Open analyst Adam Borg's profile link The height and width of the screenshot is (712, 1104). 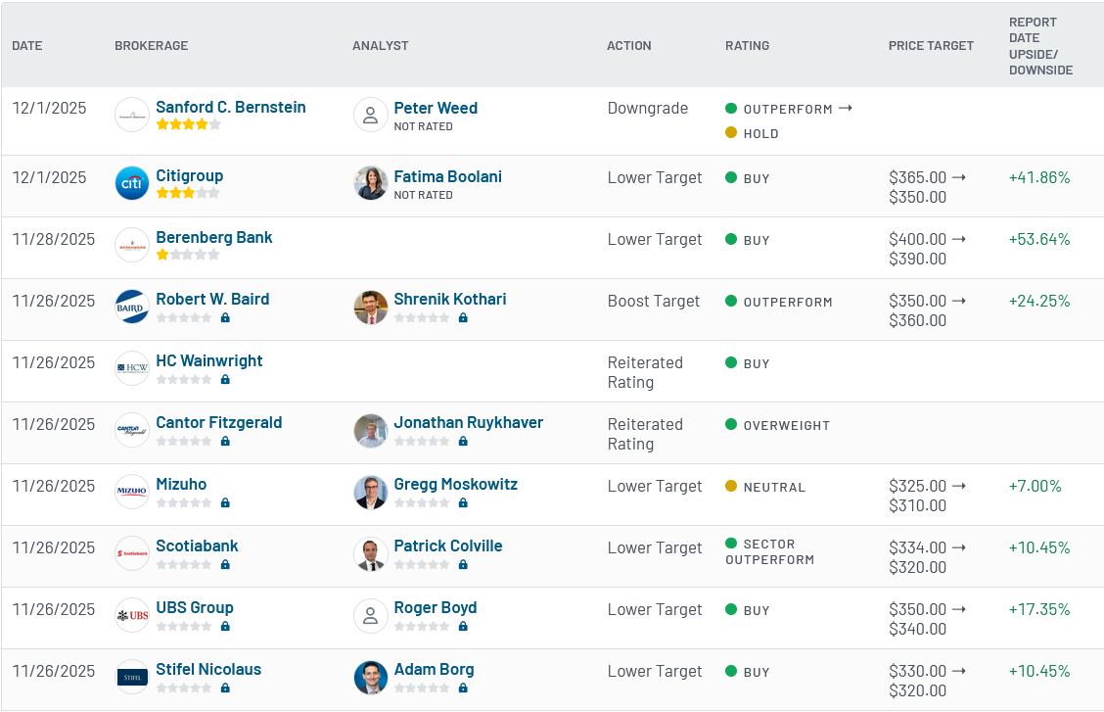(x=434, y=669)
